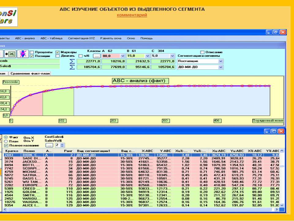This screenshot has width=294, height=221.
Task: Click the 77699,0 sum field
Action: 113,67
